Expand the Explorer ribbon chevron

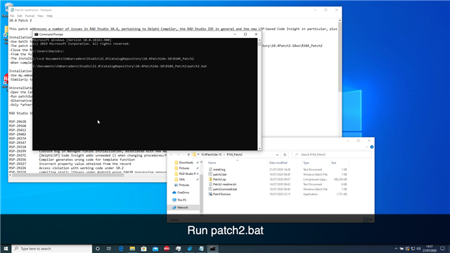tap(367, 147)
